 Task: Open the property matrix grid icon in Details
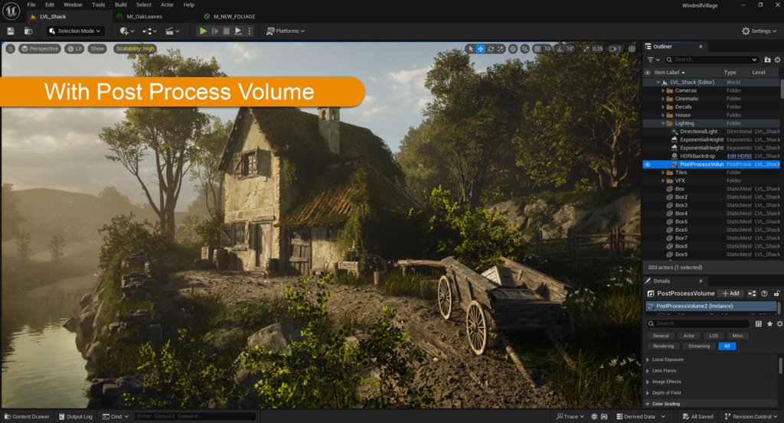(759, 324)
